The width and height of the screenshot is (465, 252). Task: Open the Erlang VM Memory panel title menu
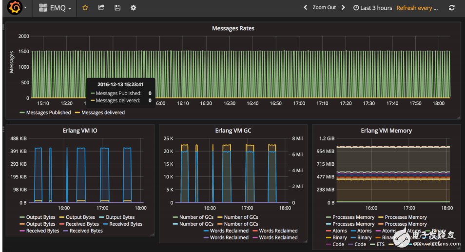[x=386, y=131]
